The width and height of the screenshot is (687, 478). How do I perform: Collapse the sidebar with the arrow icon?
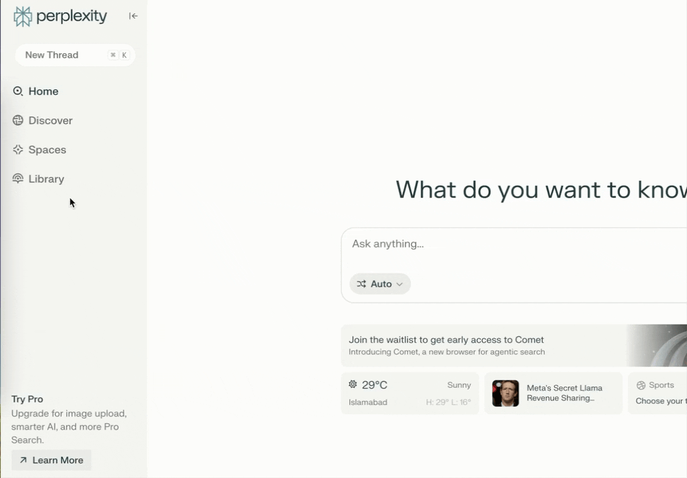coord(133,16)
